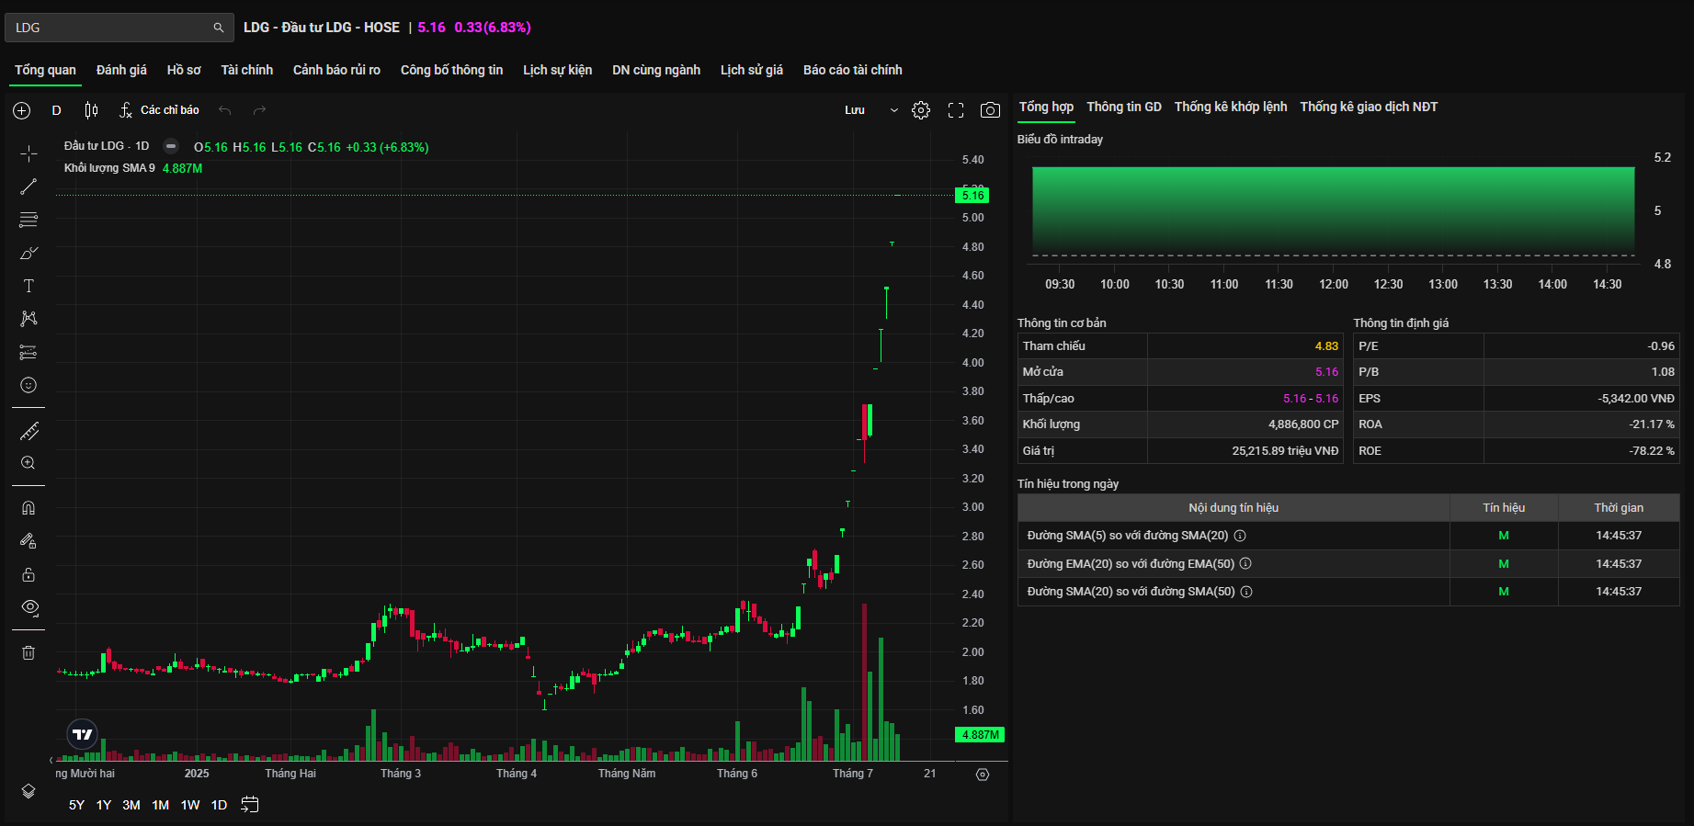This screenshot has width=1694, height=826.
Task: Open the Lịch sự kiện tab
Action: tap(558, 70)
